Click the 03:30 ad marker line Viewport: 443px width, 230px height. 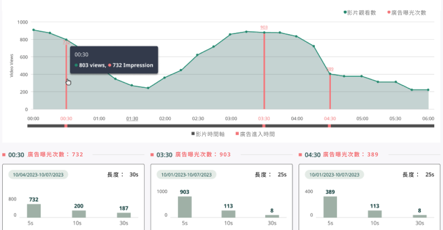[x=264, y=70]
